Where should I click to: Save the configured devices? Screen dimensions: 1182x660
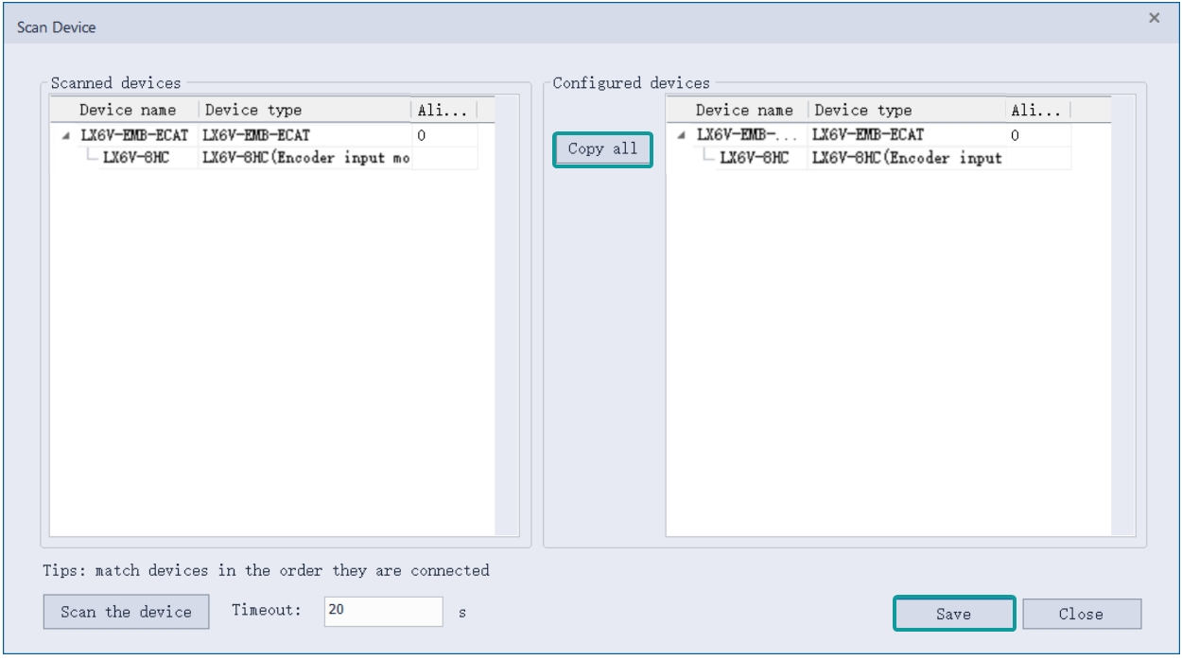pyautogui.click(x=953, y=614)
